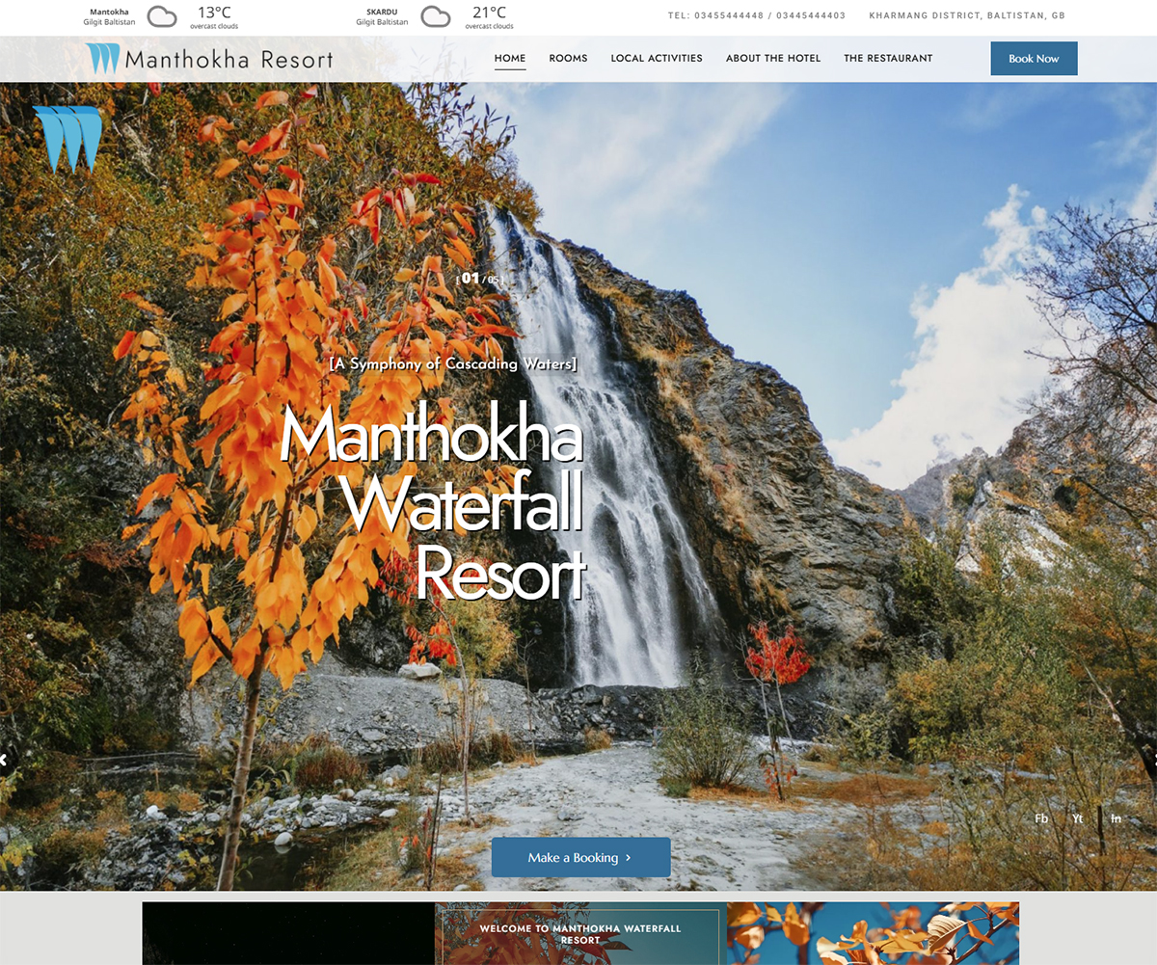
Task: Go to About the Hotel page
Action: click(772, 59)
